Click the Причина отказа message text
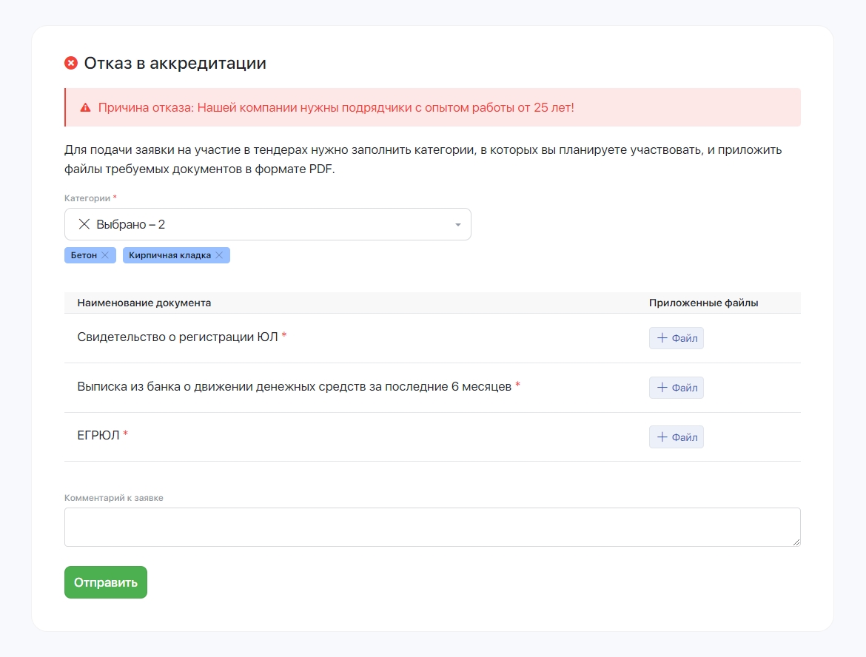The image size is (866, 657). [x=336, y=107]
